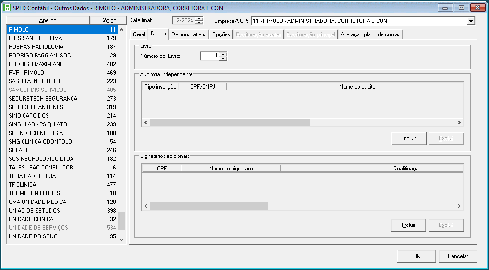Select ROBRAS RADIOLOGIA row
The height and width of the screenshot is (270, 489).
pyautogui.click(x=62, y=47)
